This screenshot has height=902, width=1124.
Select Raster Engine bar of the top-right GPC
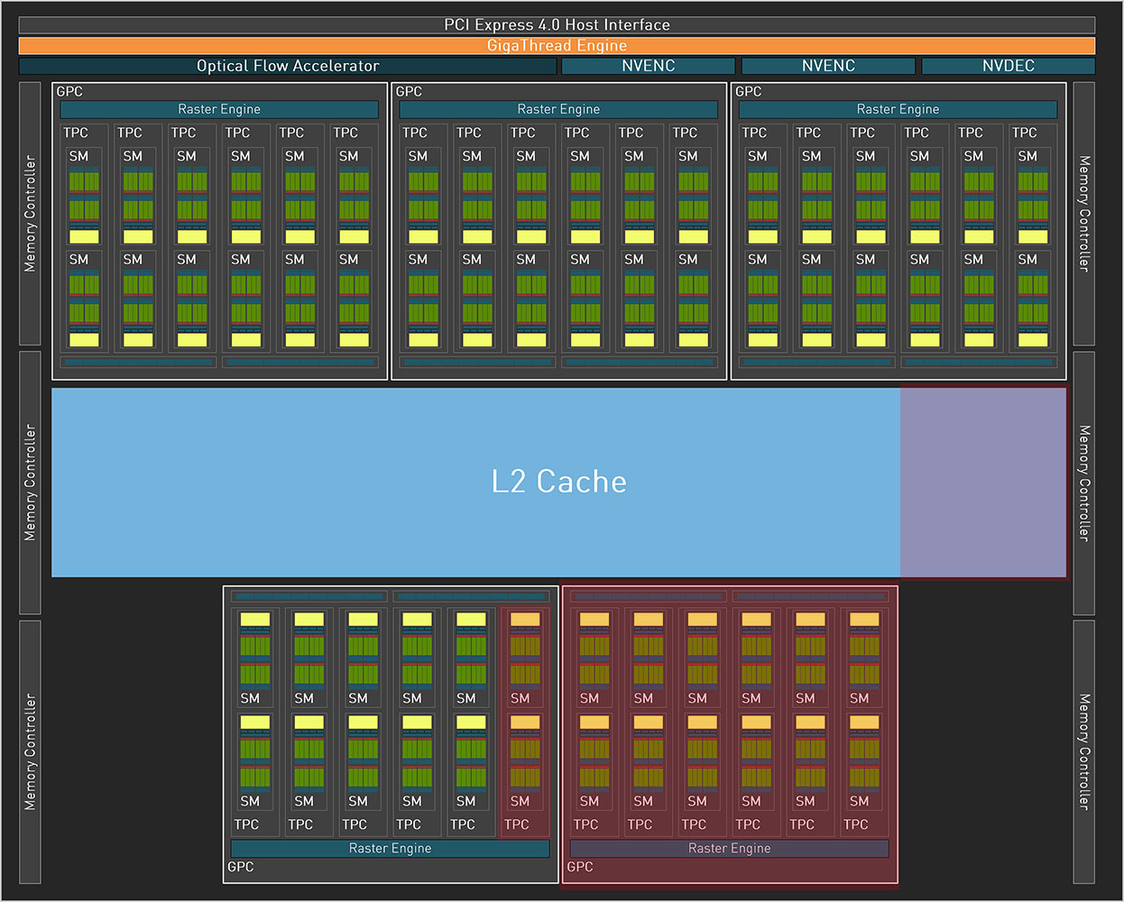[x=898, y=109]
